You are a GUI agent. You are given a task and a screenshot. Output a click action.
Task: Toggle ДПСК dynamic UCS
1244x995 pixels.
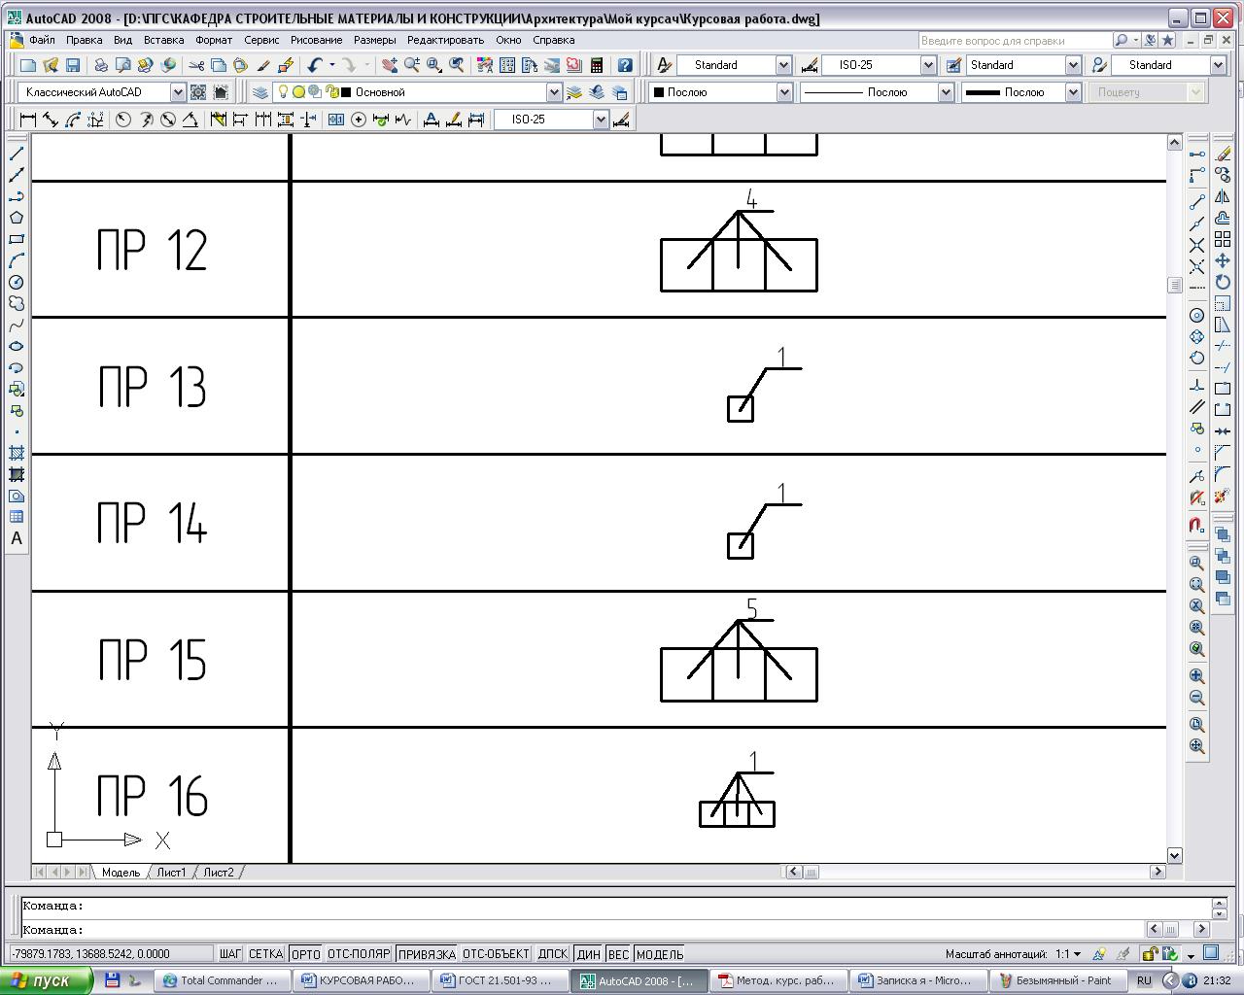pos(553,954)
